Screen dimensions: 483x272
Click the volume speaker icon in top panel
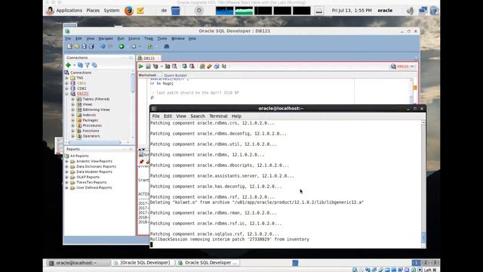[410, 11]
